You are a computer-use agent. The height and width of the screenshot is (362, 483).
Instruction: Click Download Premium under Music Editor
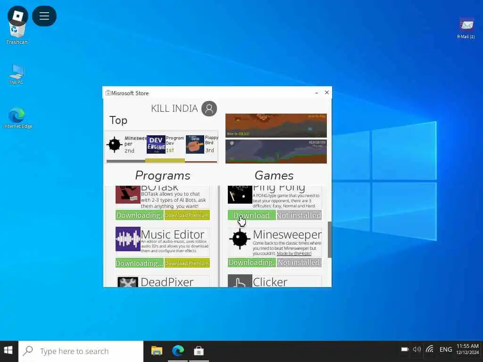(x=187, y=263)
